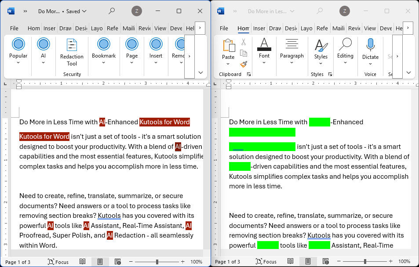Expand quick access toolbar in left window
The width and height of the screenshot is (419, 267).
[x=26, y=11]
